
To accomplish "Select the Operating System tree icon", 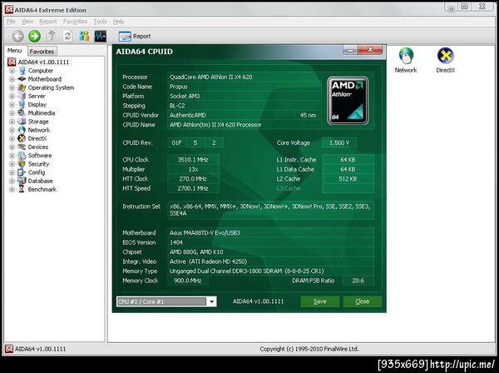I will click(22, 87).
